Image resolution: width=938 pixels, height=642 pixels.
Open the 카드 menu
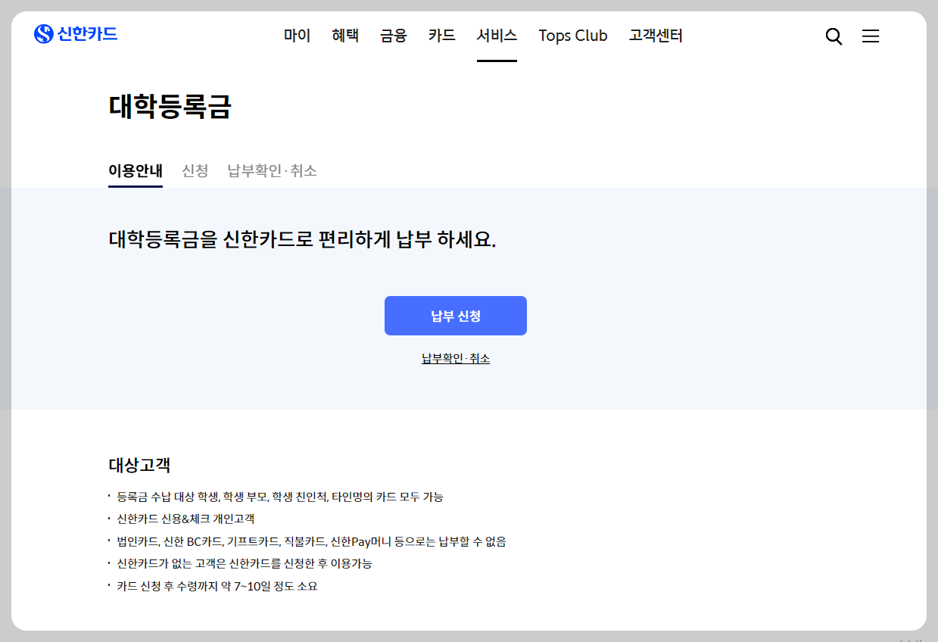441,36
